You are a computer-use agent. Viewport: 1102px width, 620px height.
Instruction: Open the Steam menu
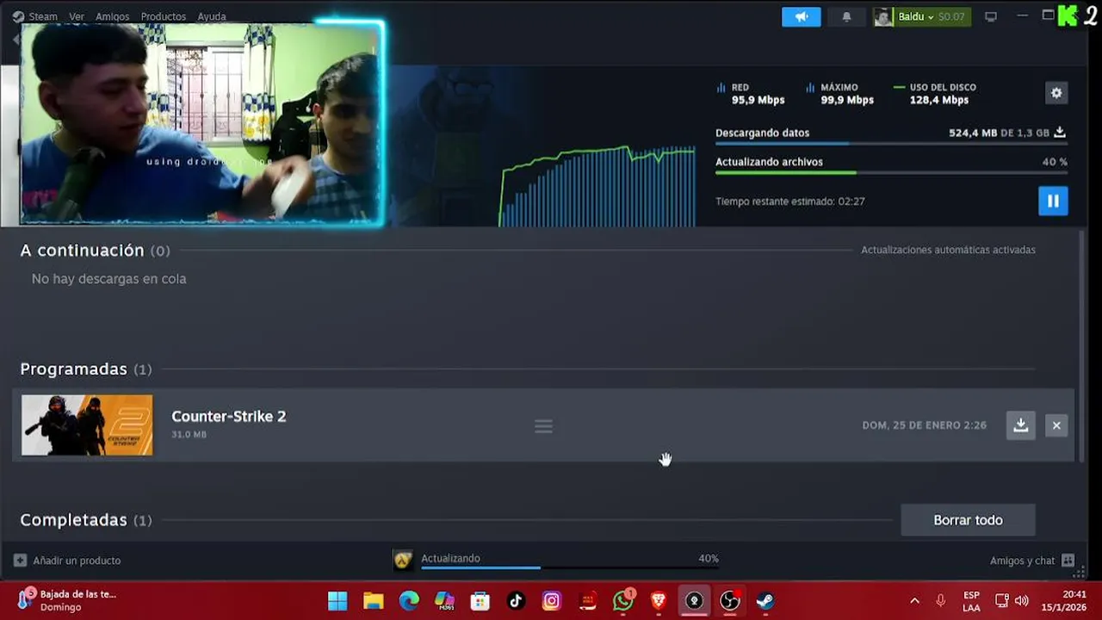[x=35, y=16]
